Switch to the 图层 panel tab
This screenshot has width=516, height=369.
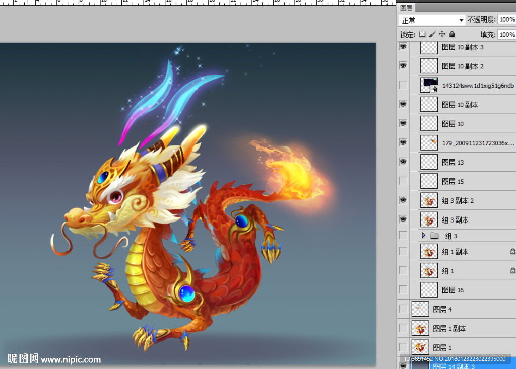406,8
